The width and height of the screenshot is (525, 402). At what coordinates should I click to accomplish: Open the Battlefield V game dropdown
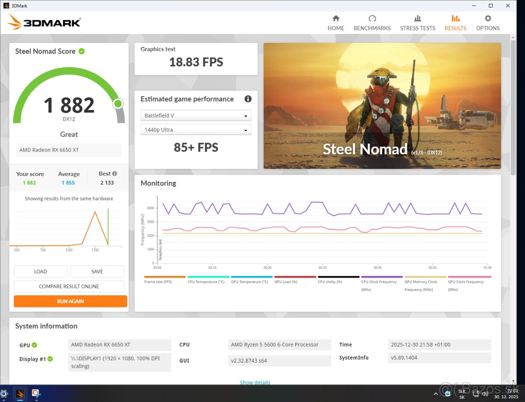coord(196,115)
